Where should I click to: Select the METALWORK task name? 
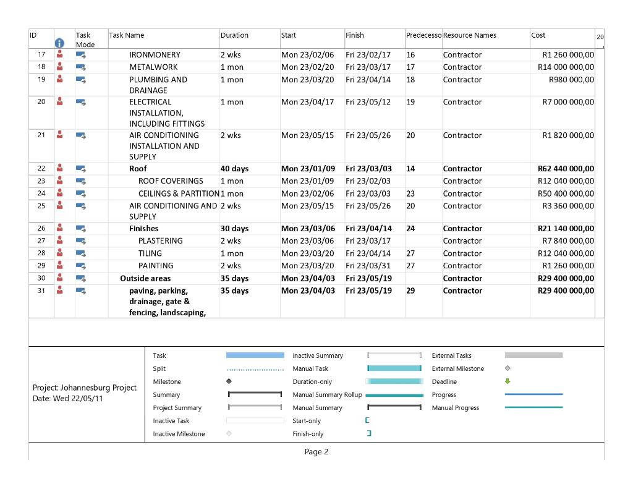153,67
